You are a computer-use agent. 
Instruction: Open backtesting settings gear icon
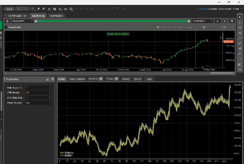point(7,21)
